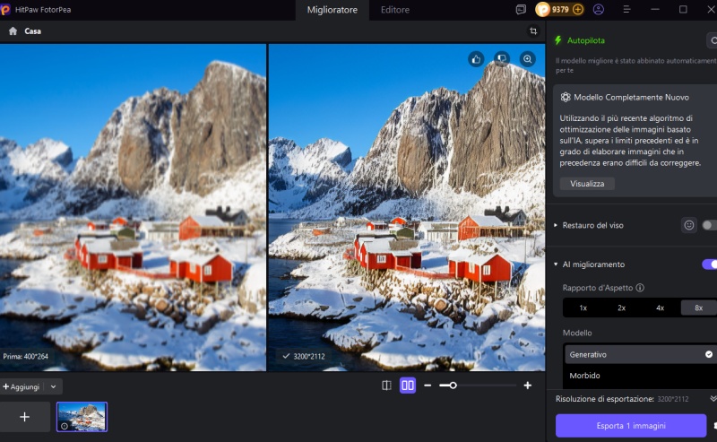
Task: Select 4x scale option
Action: coord(660,308)
